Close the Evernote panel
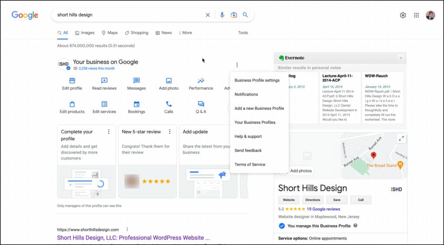 (401, 58)
